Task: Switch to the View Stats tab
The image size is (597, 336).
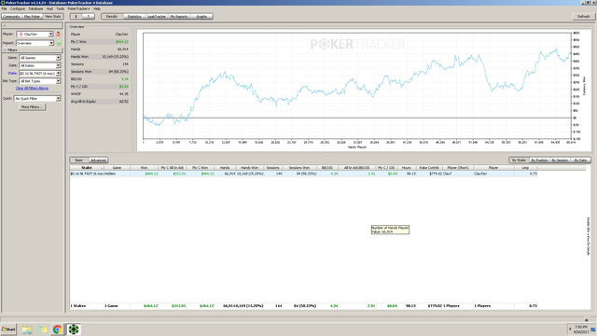Action: (52, 17)
